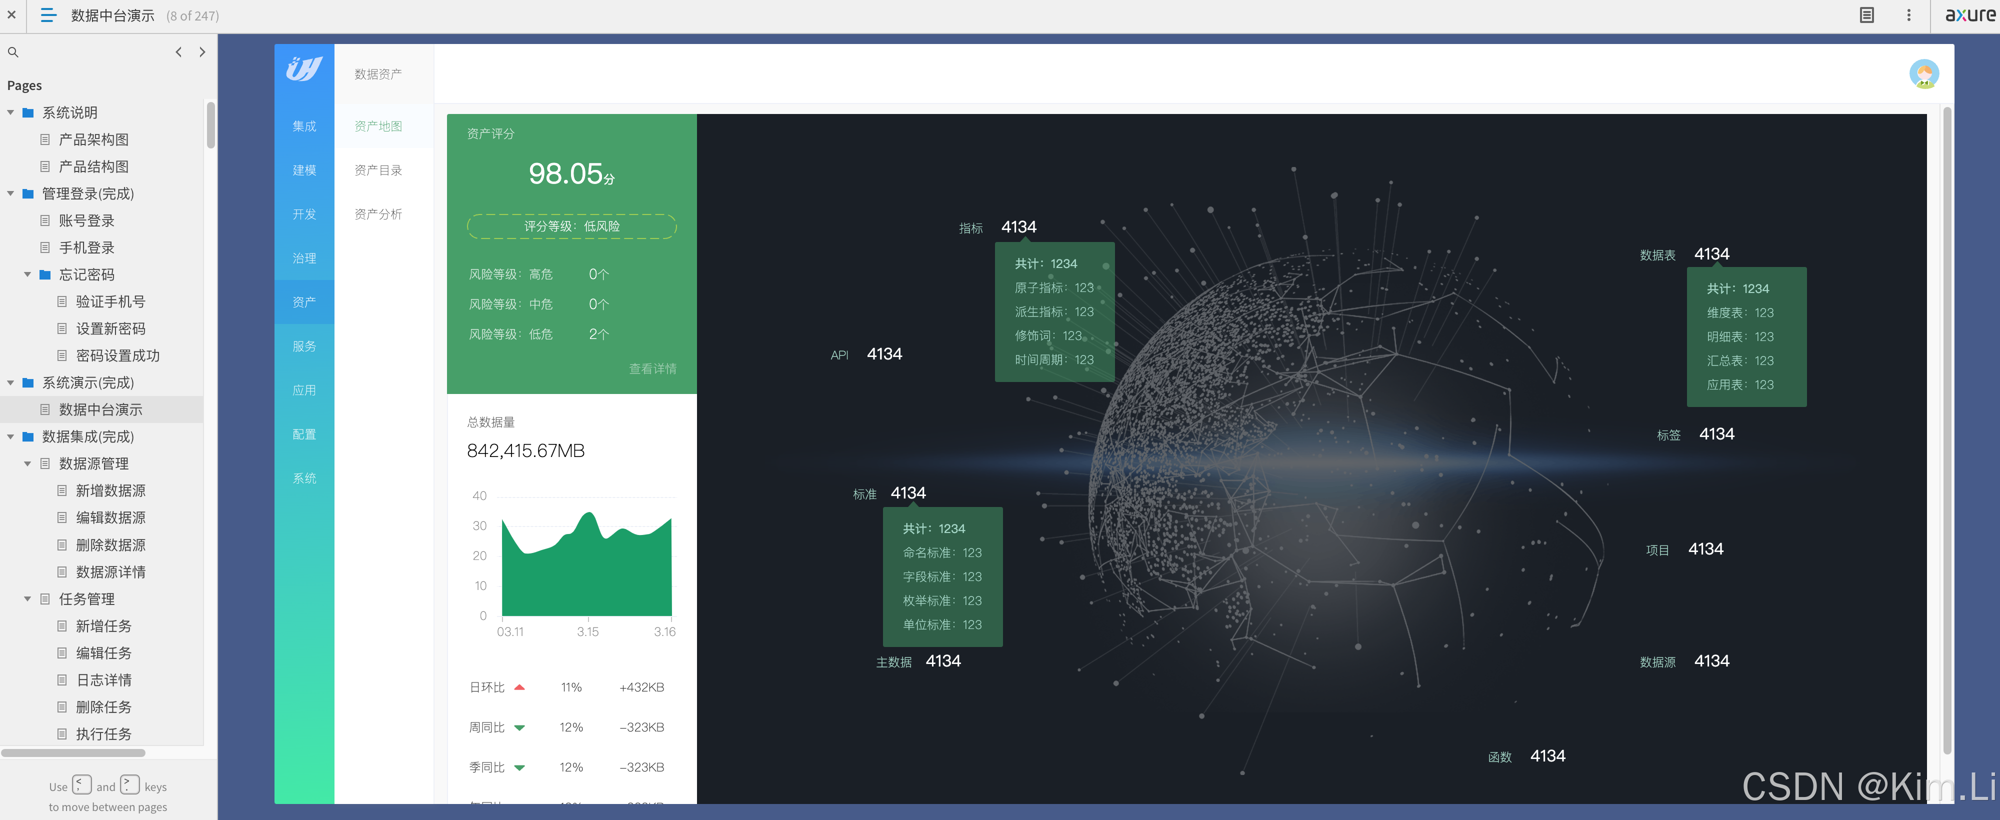Open the 产品结构图 page
2000x820 pixels.
click(x=94, y=166)
